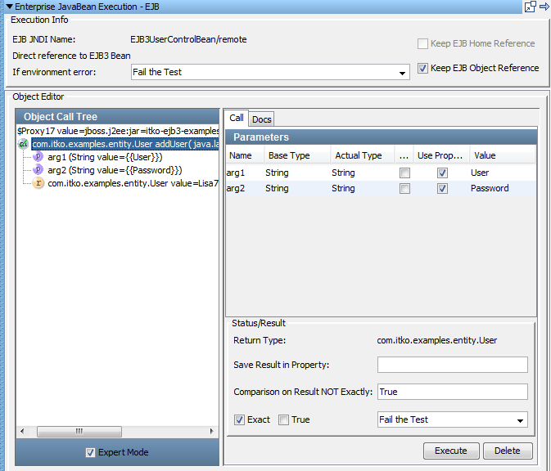Click the purple parameter icon for arg1
This screenshot has width=551, height=471.
[38, 156]
